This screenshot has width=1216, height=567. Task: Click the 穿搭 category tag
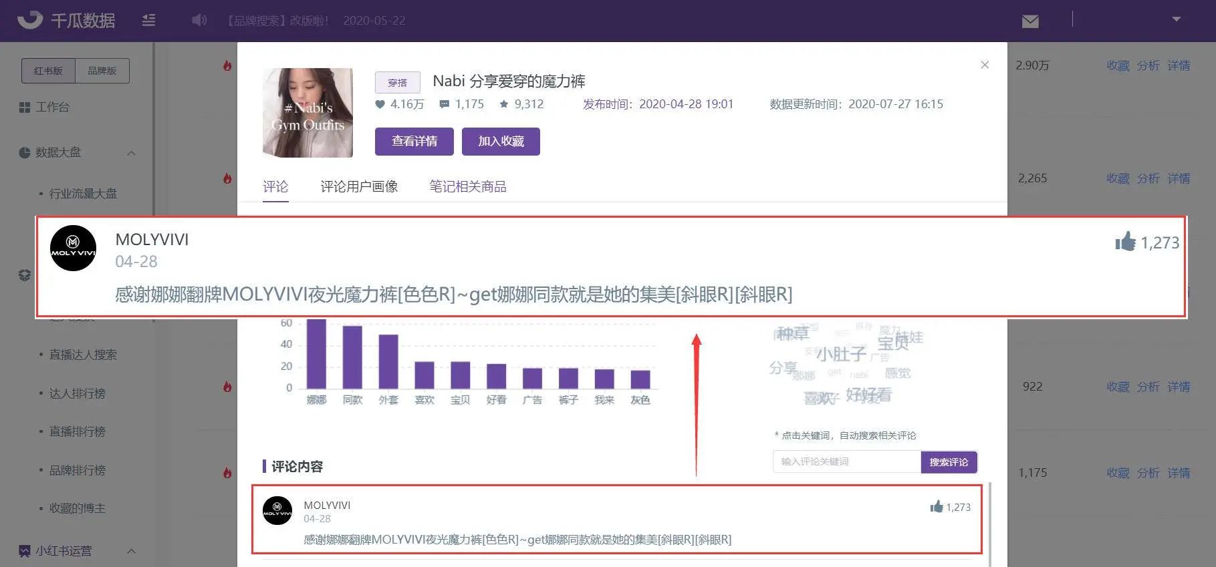pyautogui.click(x=397, y=82)
